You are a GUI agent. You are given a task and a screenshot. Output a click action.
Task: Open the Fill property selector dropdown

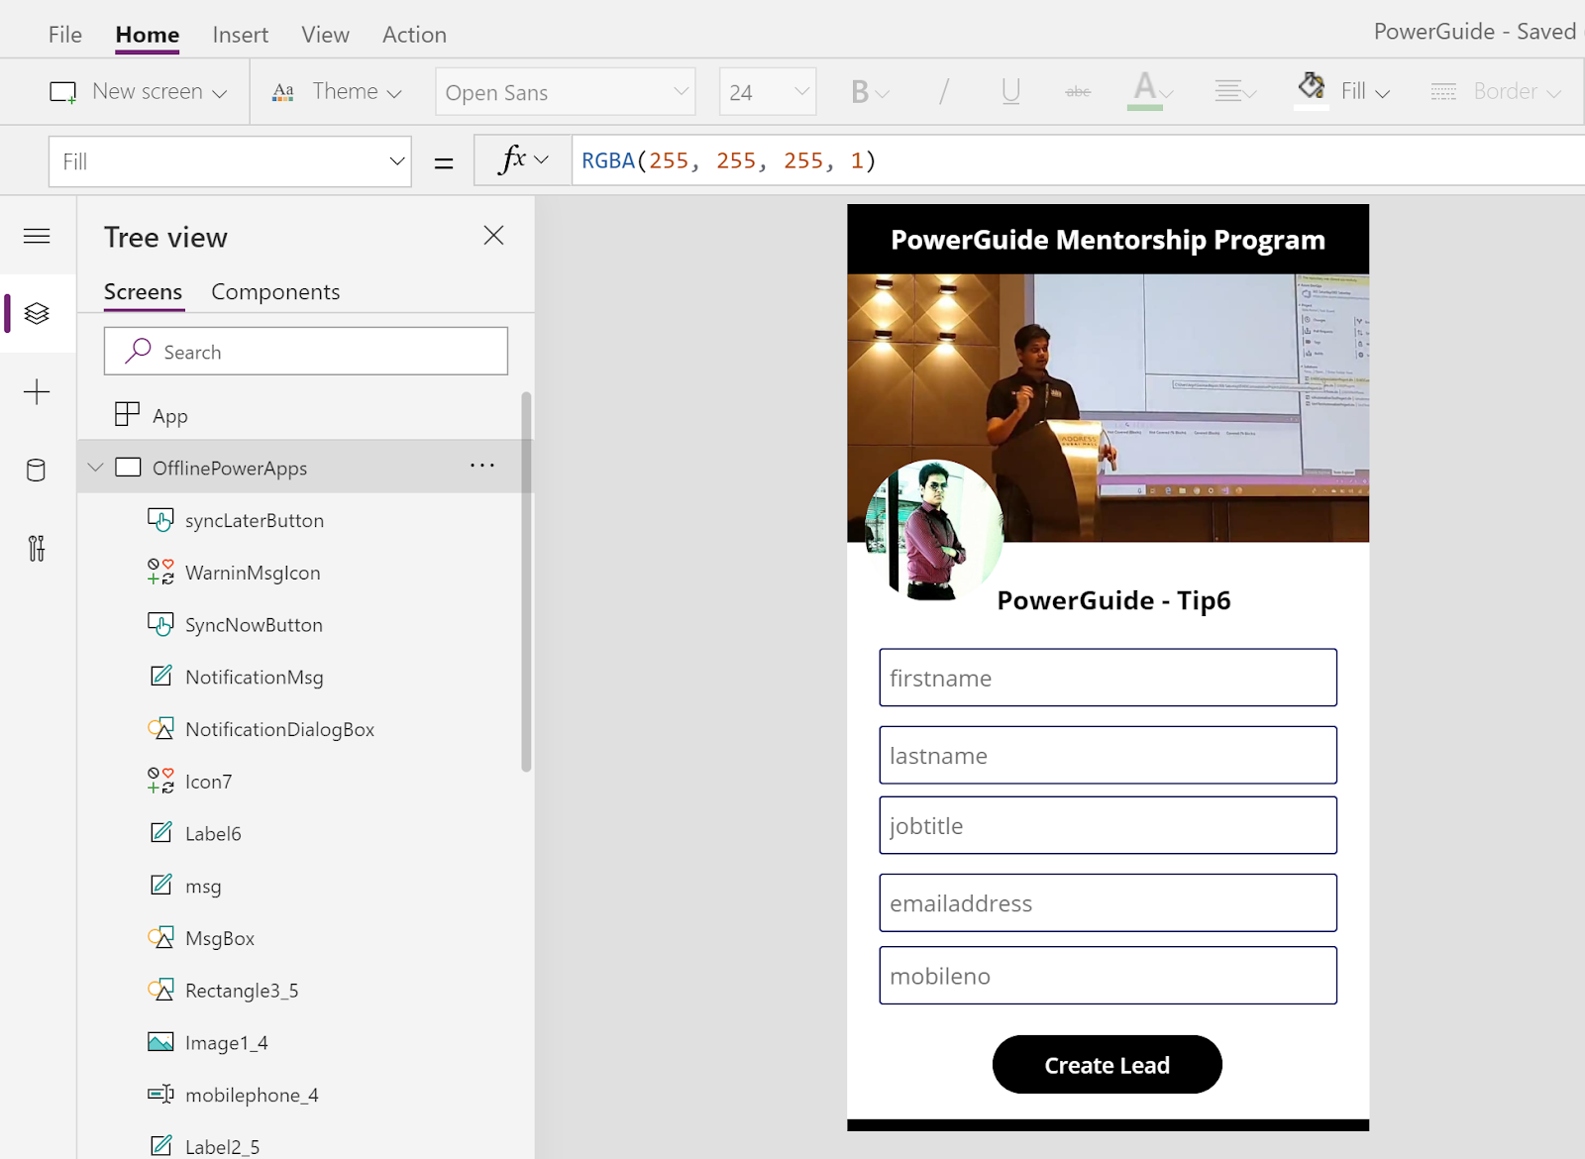(x=230, y=161)
